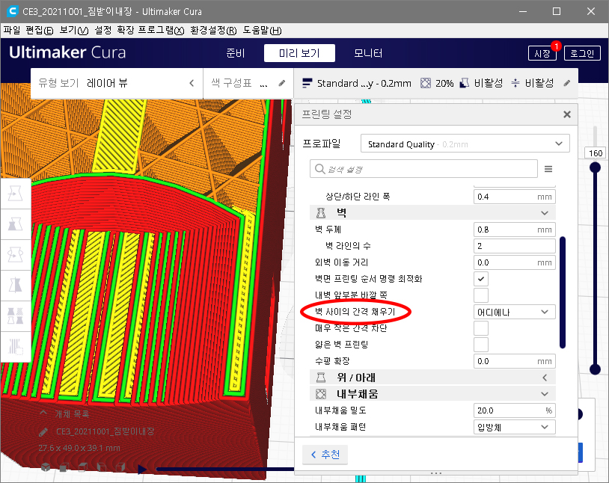609x483 pixels.
Task: Click the 위 / 아래 section icon
Action: pyautogui.click(x=321, y=378)
